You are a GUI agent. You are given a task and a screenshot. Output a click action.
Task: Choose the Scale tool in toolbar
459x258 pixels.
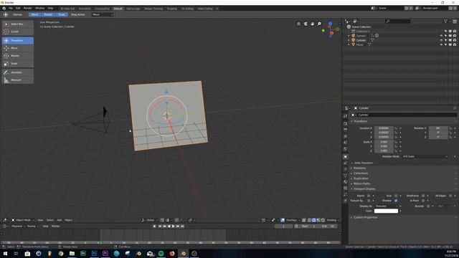pyautogui.click(x=17, y=64)
